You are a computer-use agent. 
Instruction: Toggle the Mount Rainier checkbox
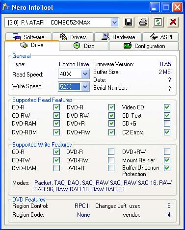tap(167, 160)
